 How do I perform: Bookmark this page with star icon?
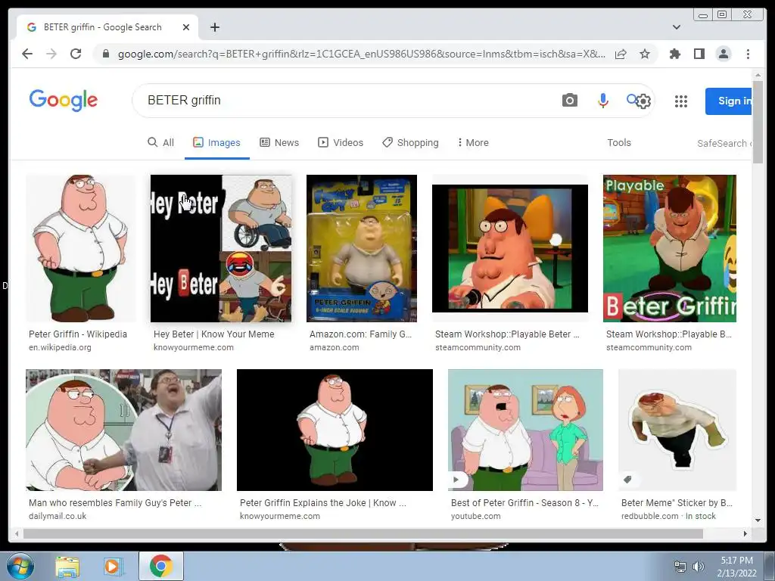pos(645,54)
